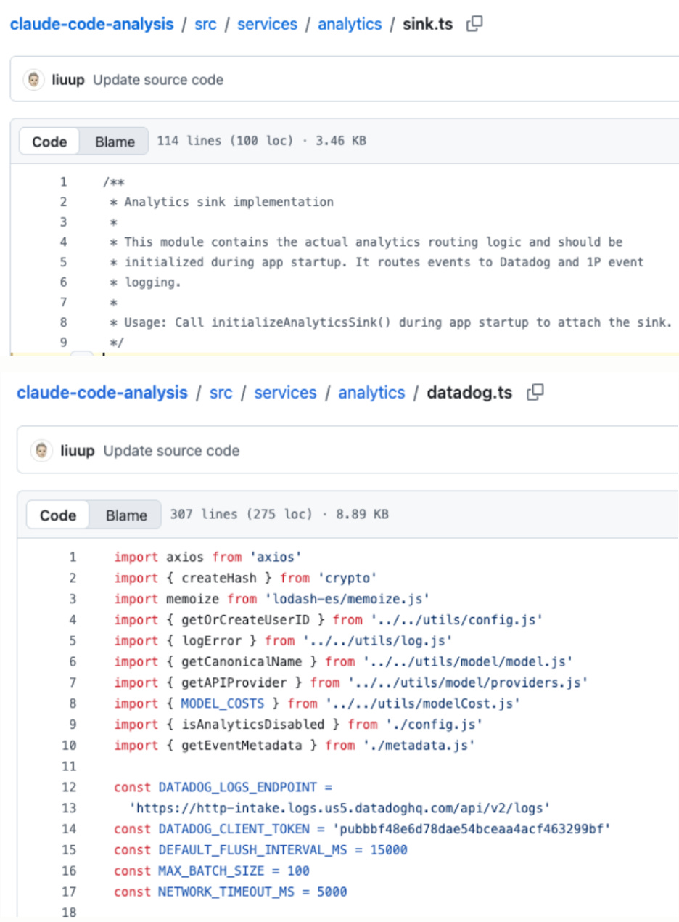Open liuup avatar in sink.ts commit bar
Viewport: 679px width, 922px height.
coord(34,80)
